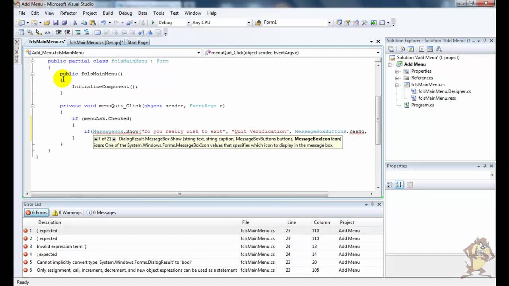Switch to the fclsMainMenu.cs [Design] tab
The image size is (509, 286).
click(96, 43)
